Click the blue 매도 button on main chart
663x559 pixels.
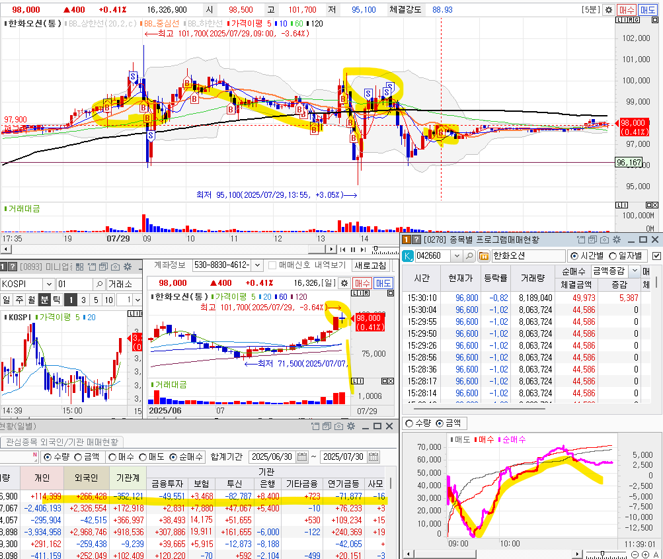coord(647,10)
